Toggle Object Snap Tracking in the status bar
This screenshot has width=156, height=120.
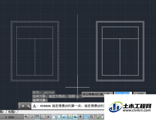coord(64,117)
